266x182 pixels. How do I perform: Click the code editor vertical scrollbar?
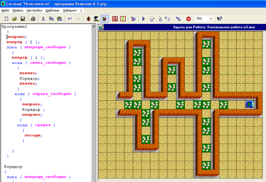[94, 102]
